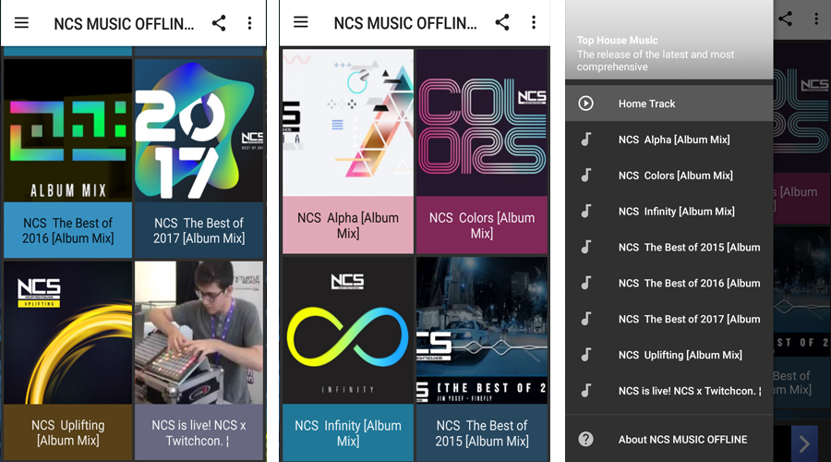Select NCS Infinity [Album Mix] drawer item
Viewport: 831px width, 462px height.
(x=669, y=212)
